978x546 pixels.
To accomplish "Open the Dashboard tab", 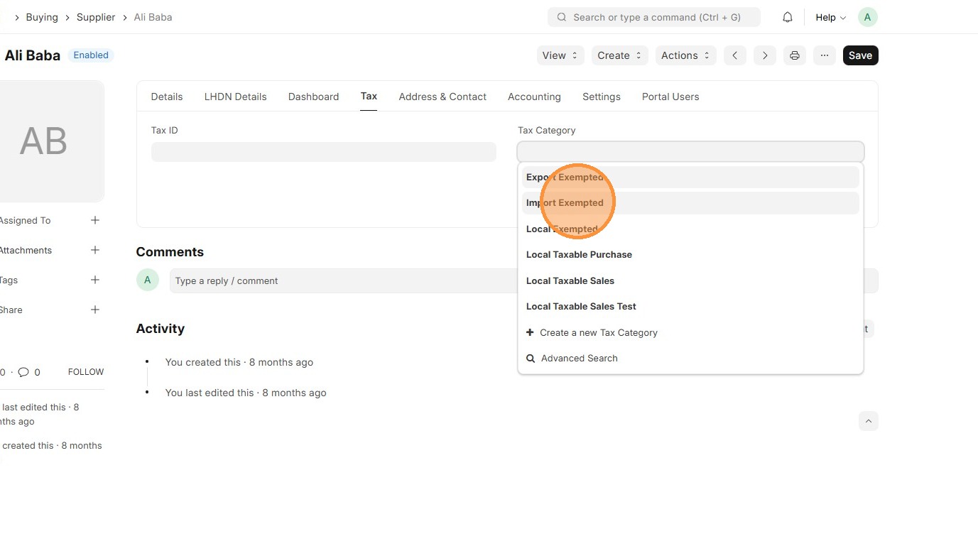I will tap(313, 97).
